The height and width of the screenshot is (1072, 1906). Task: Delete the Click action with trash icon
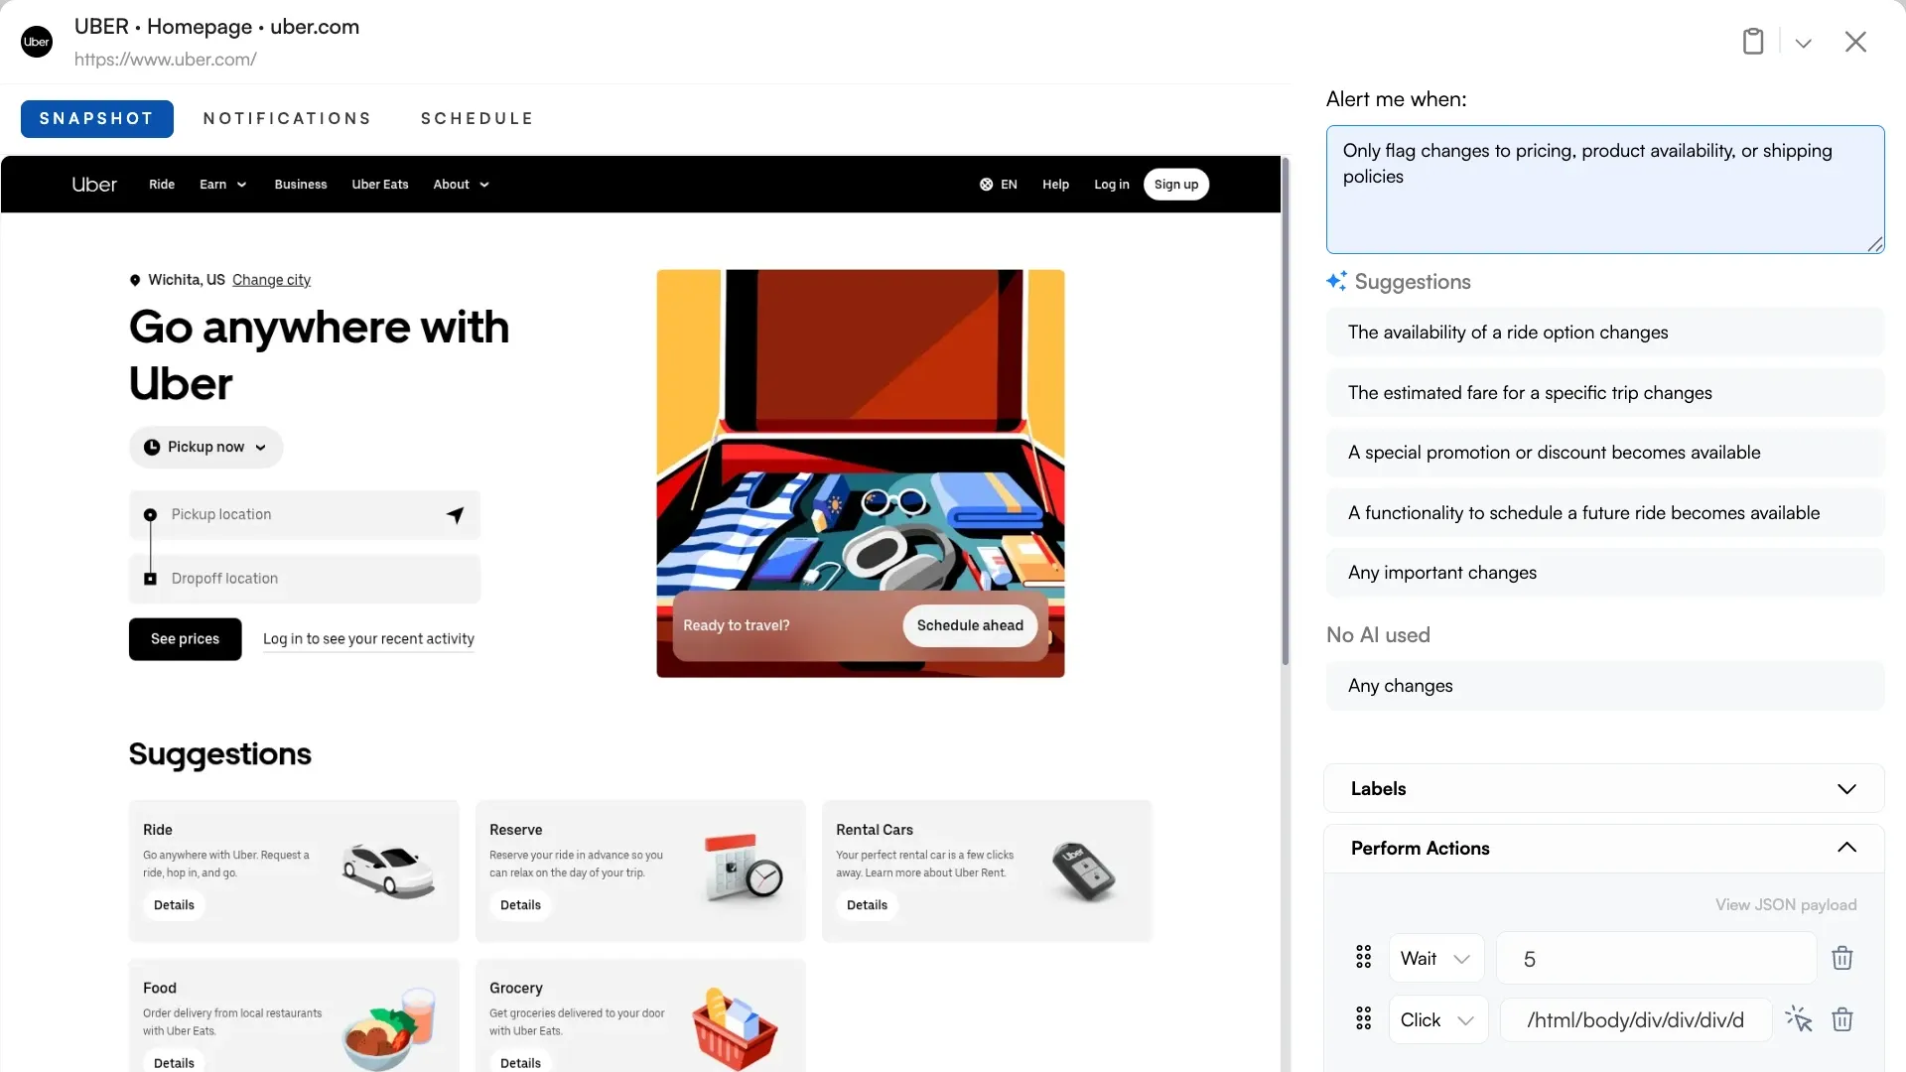pyautogui.click(x=1841, y=1019)
